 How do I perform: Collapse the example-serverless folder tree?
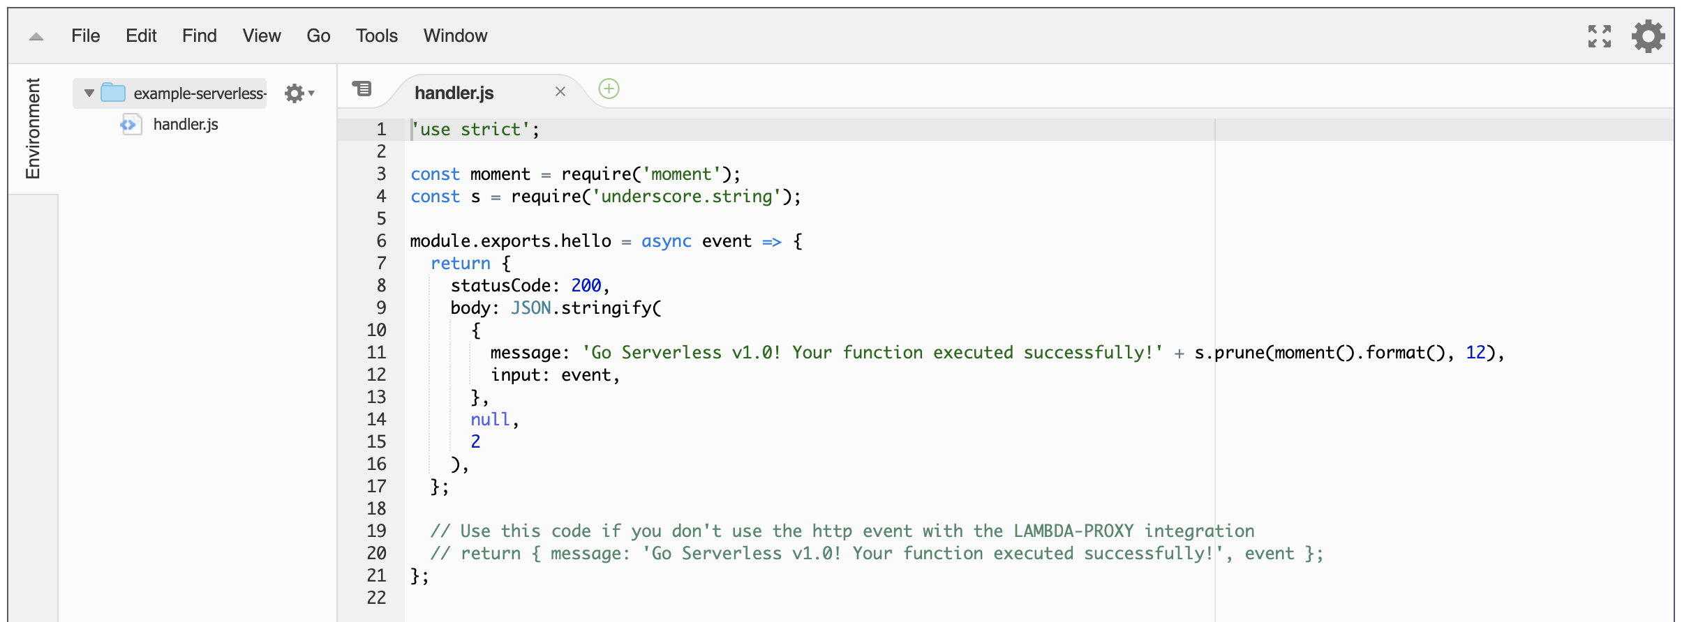click(x=89, y=93)
